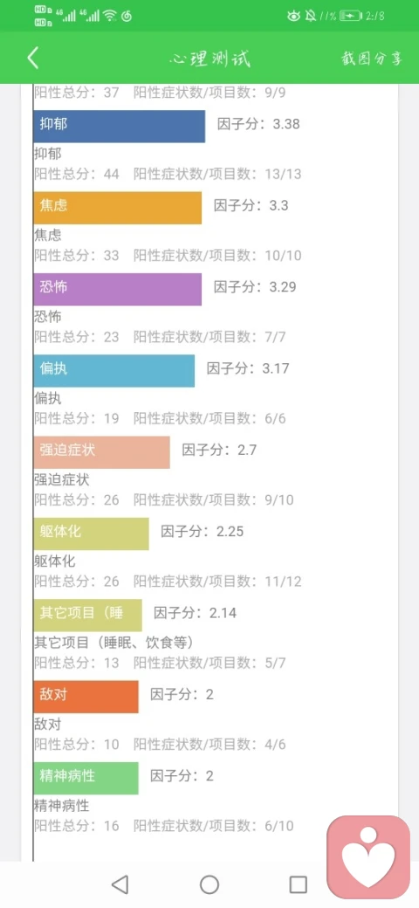The height and width of the screenshot is (908, 419).
Task: Select the orange 焦虑 bar
Action: [118, 208]
